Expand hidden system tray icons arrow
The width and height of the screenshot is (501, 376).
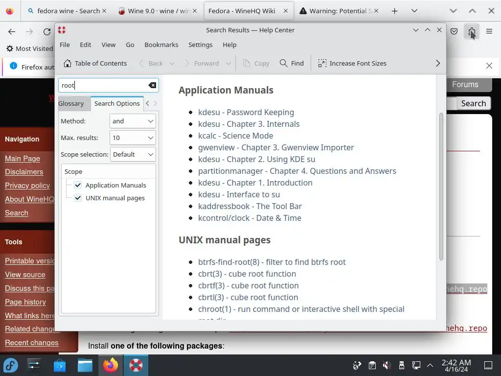click(x=430, y=365)
